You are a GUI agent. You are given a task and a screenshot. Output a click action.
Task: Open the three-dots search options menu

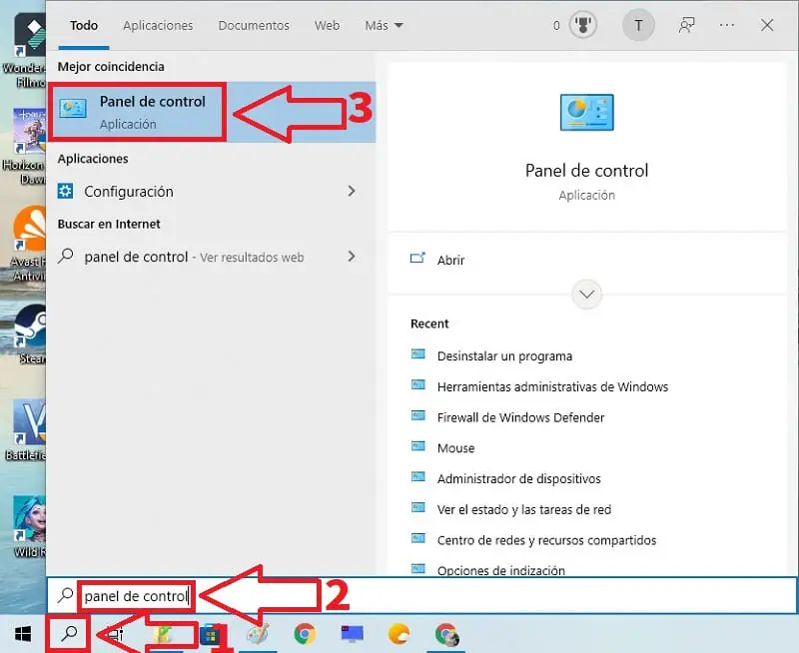(727, 25)
